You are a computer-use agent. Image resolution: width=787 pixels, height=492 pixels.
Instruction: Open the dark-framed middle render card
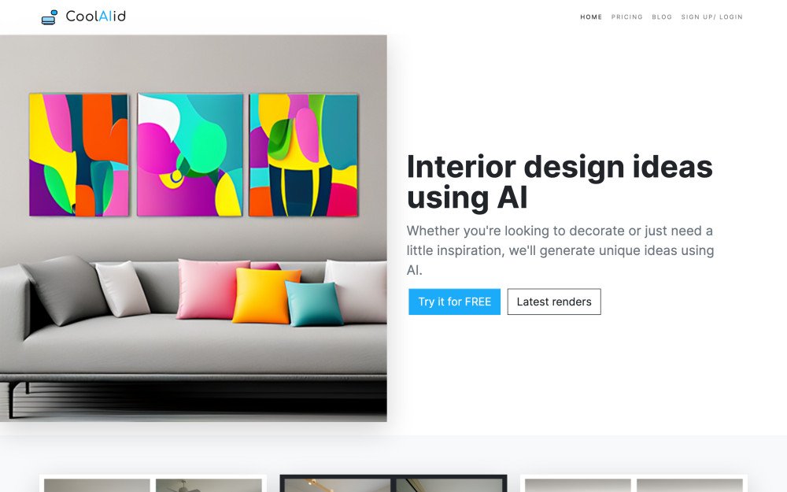[393, 483]
